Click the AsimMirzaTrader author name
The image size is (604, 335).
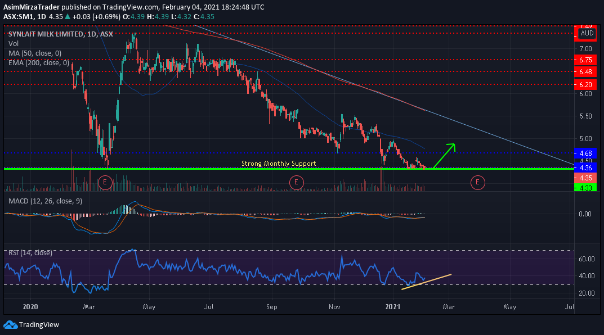[32, 7]
